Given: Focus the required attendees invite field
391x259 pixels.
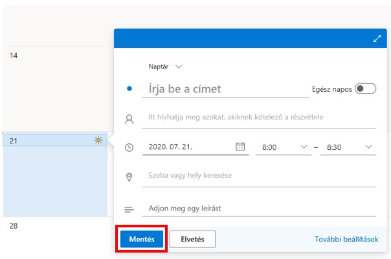Looking at the screenshot, I should [260, 117].
